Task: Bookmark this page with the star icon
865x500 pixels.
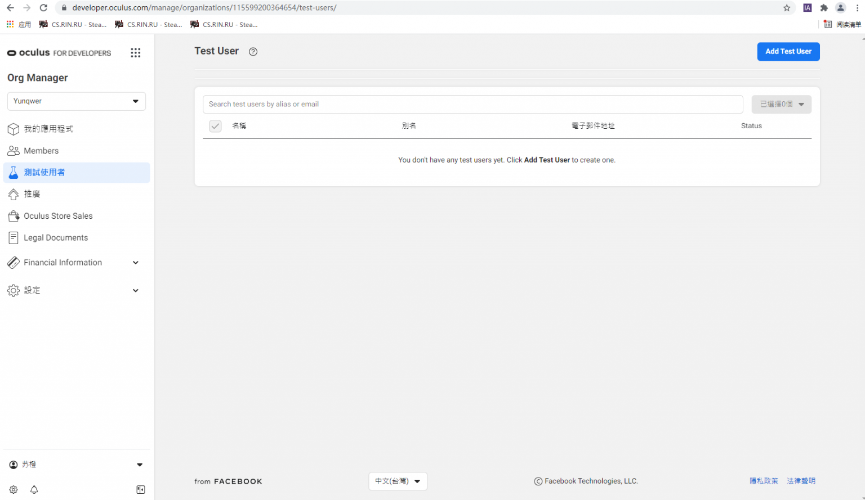Action: point(787,8)
